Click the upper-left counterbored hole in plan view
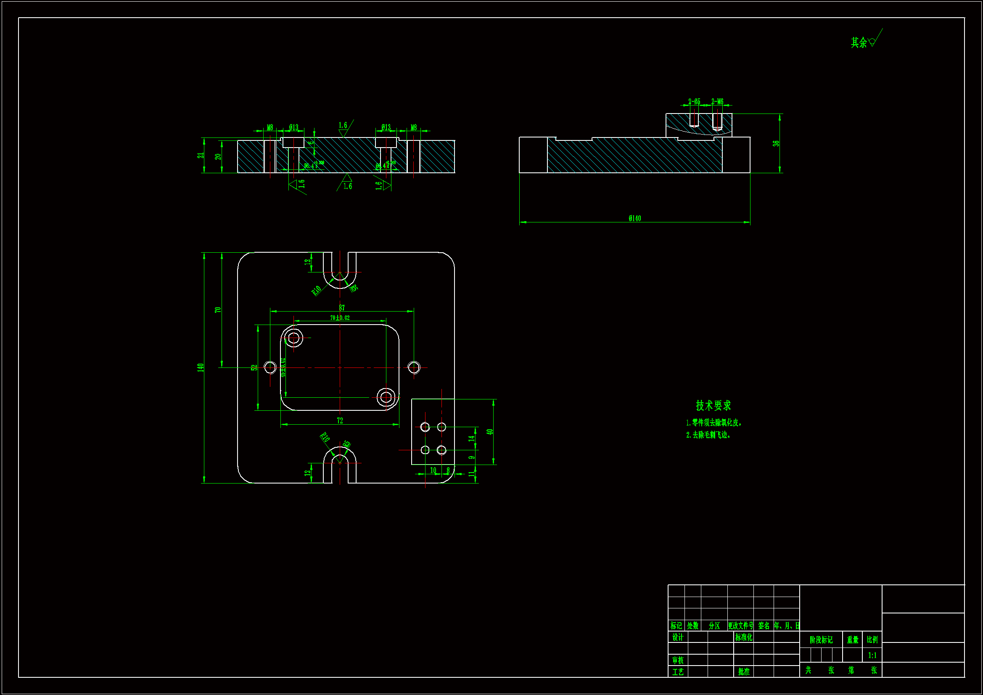The height and width of the screenshot is (695, 983). point(294,338)
